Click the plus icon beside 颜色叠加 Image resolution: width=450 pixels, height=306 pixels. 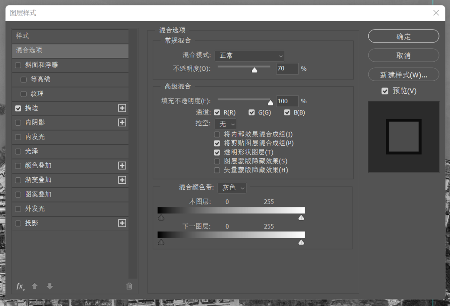click(x=122, y=165)
